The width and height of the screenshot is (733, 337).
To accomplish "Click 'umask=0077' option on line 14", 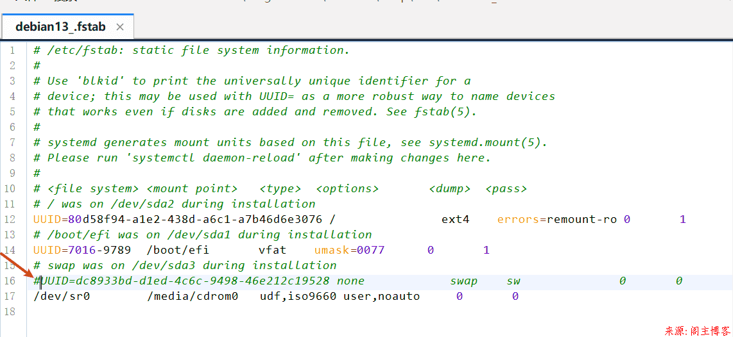I will (x=350, y=250).
